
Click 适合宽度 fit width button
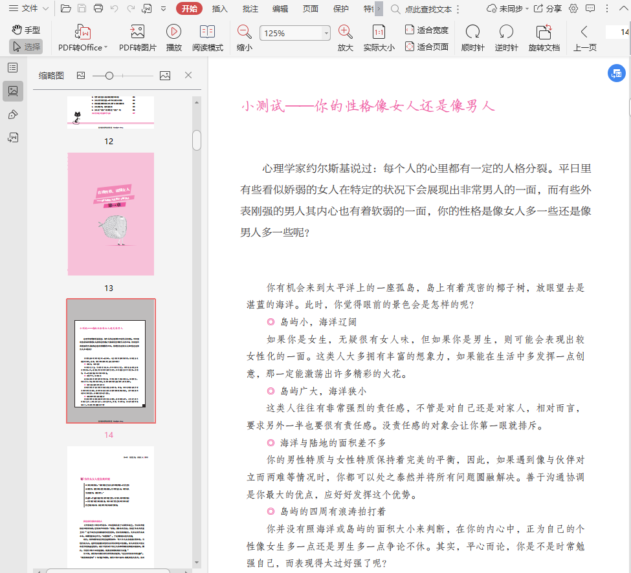coord(426,30)
